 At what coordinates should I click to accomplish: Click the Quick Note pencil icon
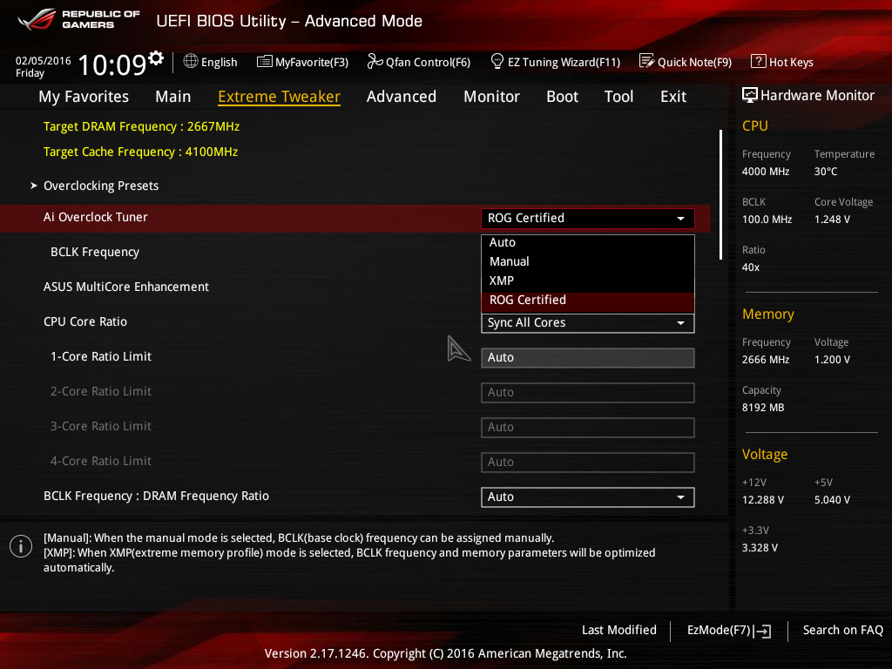click(647, 62)
